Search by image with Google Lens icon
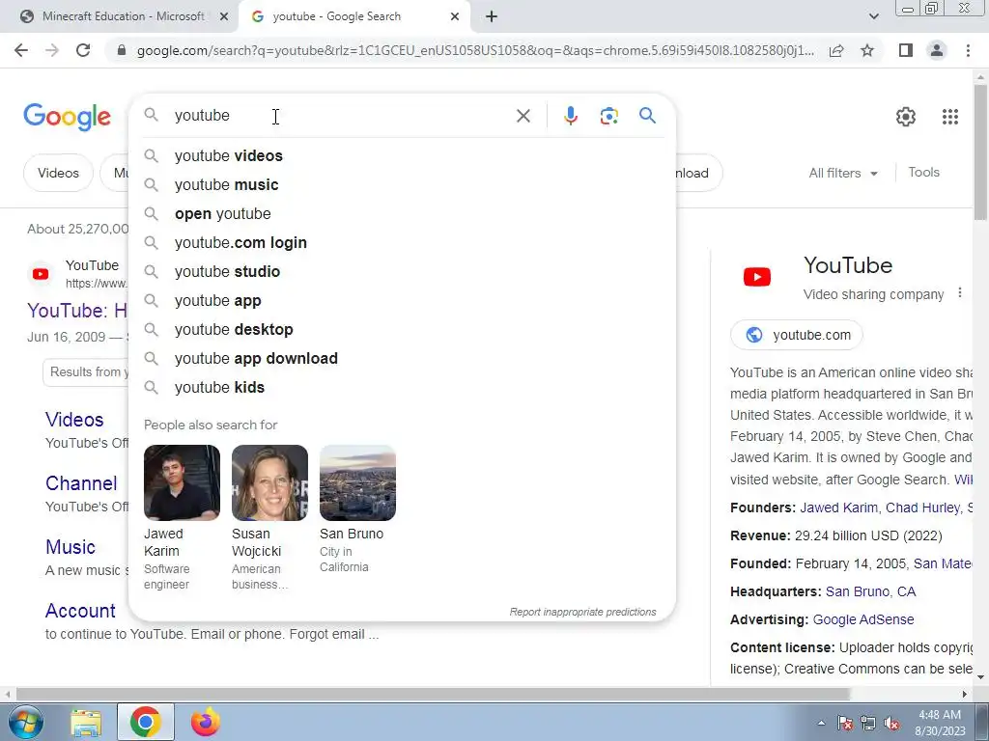The height and width of the screenshot is (741, 989). pyautogui.click(x=608, y=116)
